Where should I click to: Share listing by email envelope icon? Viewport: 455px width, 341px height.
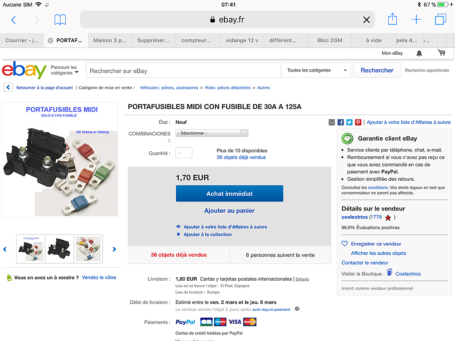[x=331, y=123]
